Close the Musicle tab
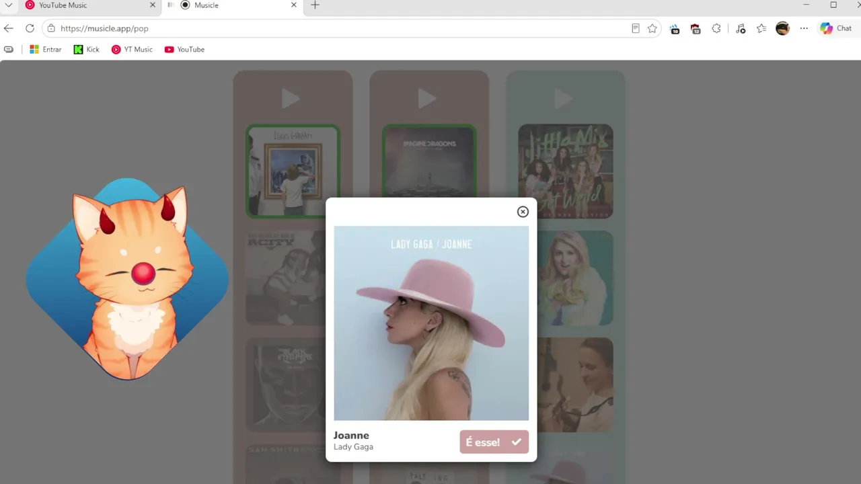Screen dimensions: 861x484 pyautogui.click(x=293, y=5)
